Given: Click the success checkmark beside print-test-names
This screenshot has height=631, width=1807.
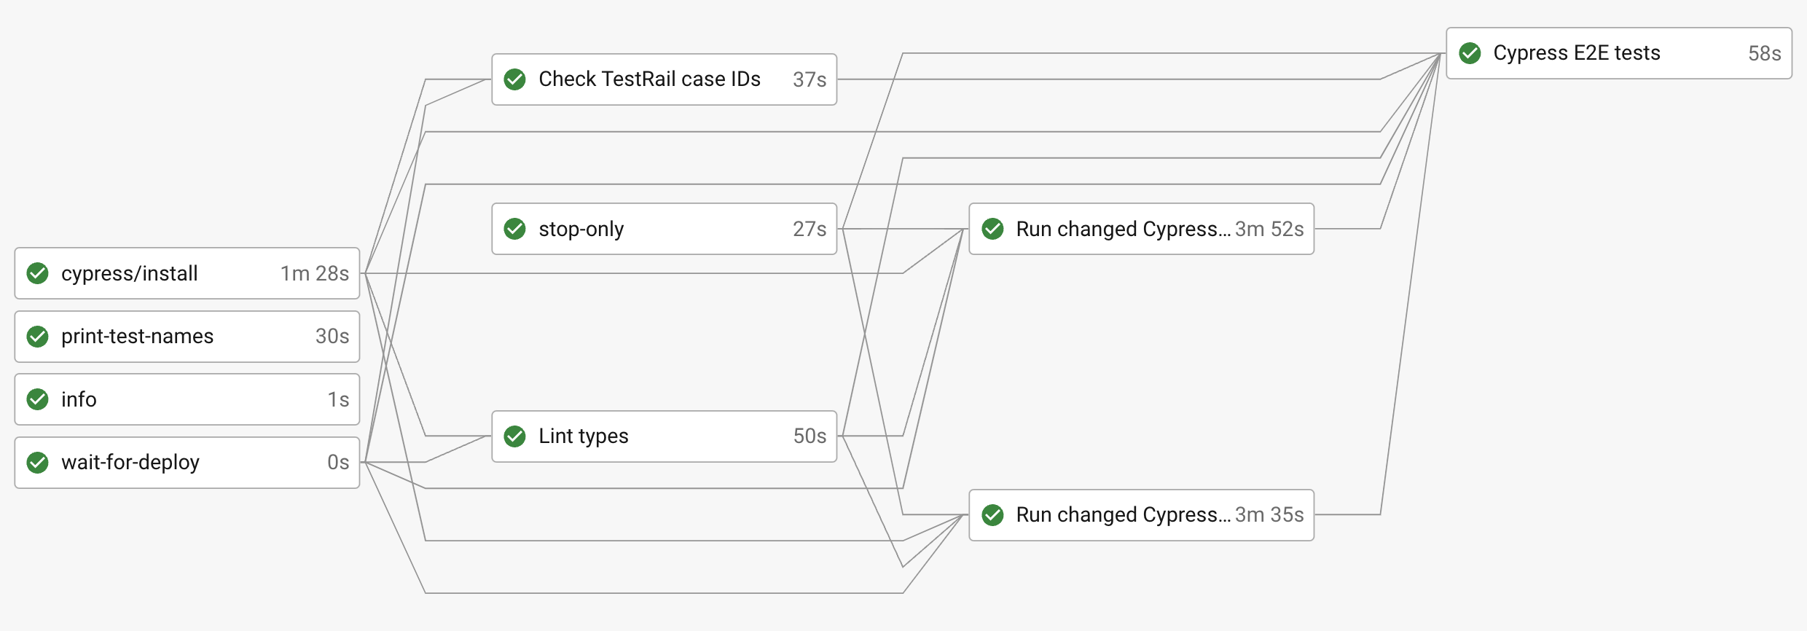Looking at the screenshot, I should (x=38, y=337).
